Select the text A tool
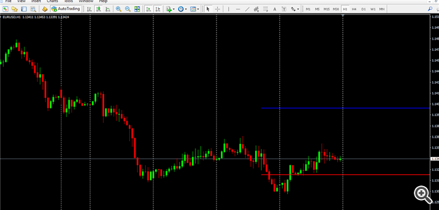Screen dimensions: 439x210 (275, 9)
